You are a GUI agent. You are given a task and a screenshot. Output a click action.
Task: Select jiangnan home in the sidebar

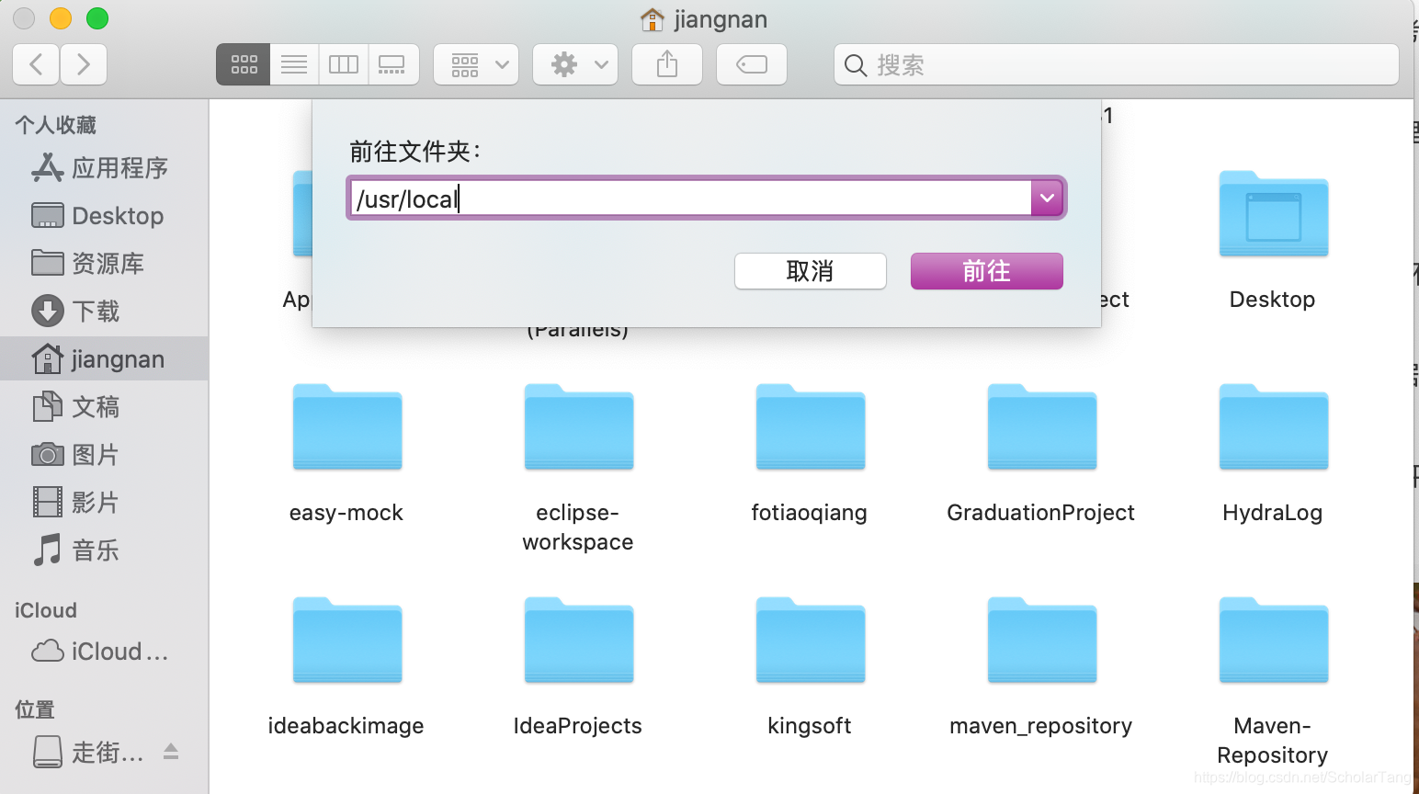click(x=104, y=359)
